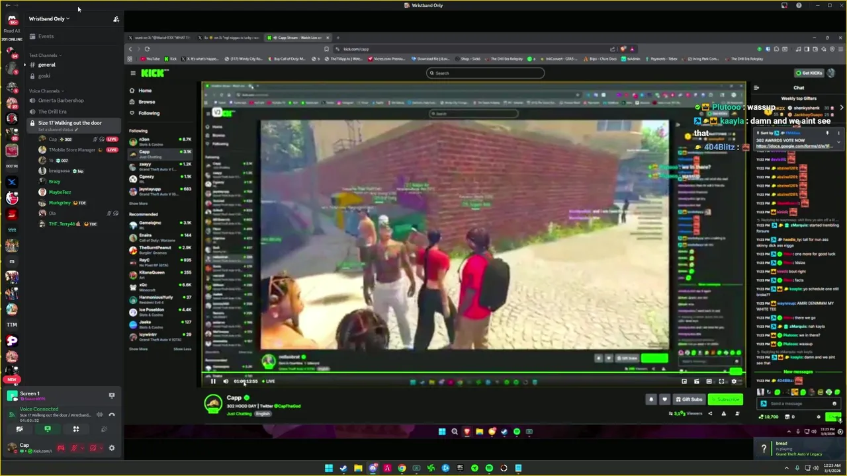Viewport: 847px width, 476px height.
Task: Click Show Less under Kick Recommended list
Action: (183, 349)
